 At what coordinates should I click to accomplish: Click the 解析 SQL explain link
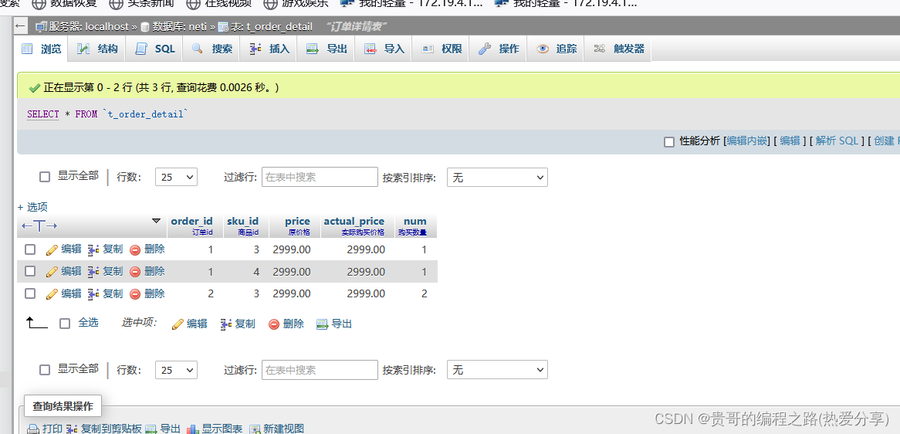837,141
